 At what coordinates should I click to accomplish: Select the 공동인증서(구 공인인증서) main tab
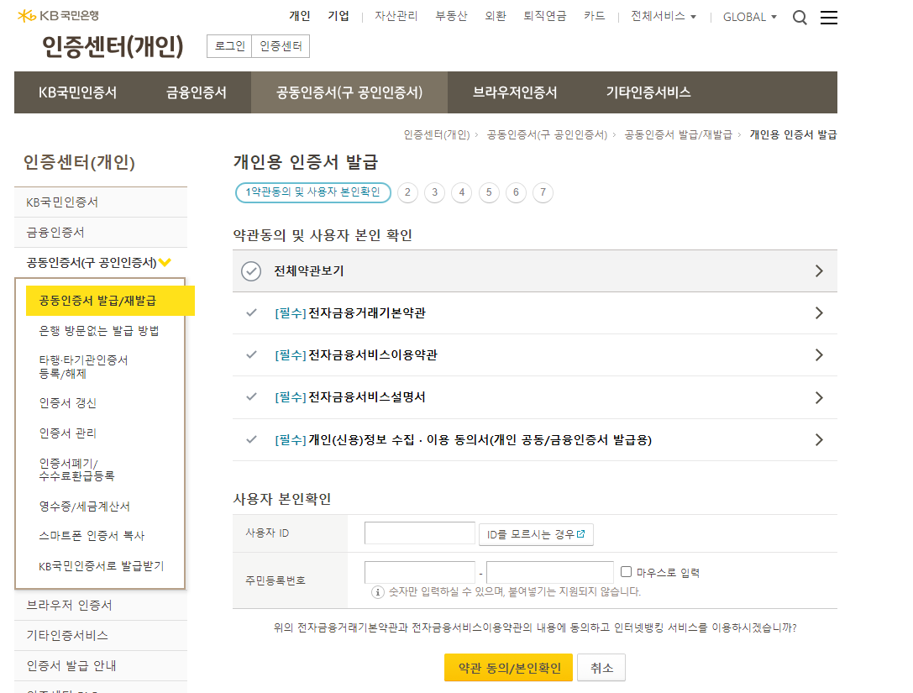point(349,92)
